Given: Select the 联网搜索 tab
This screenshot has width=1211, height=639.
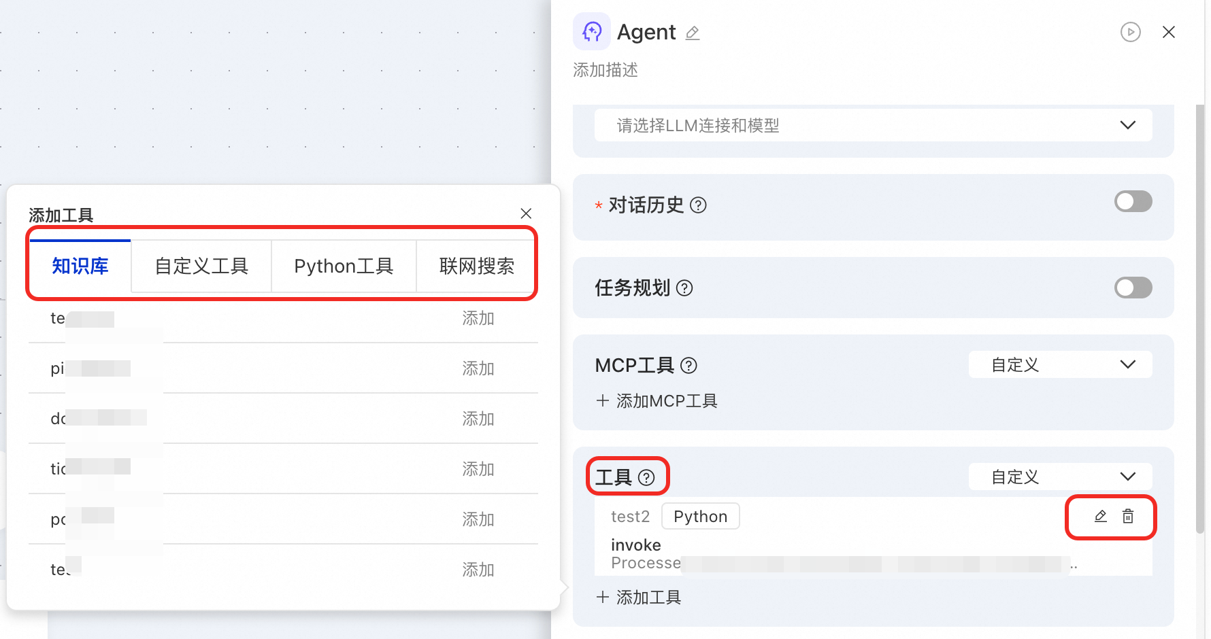Looking at the screenshot, I should (x=476, y=266).
